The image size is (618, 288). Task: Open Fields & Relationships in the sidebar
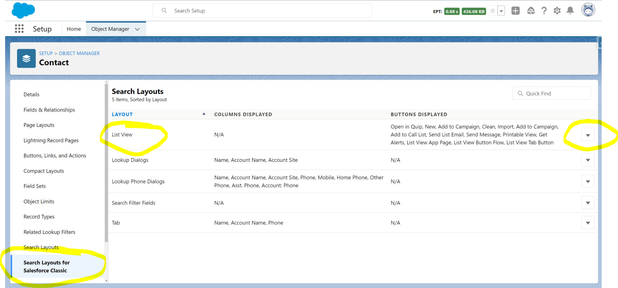pyautogui.click(x=49, y=110)
